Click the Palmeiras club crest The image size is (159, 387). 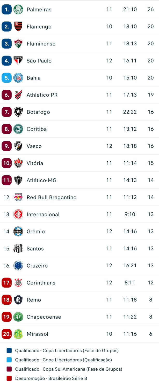[18, 10]
